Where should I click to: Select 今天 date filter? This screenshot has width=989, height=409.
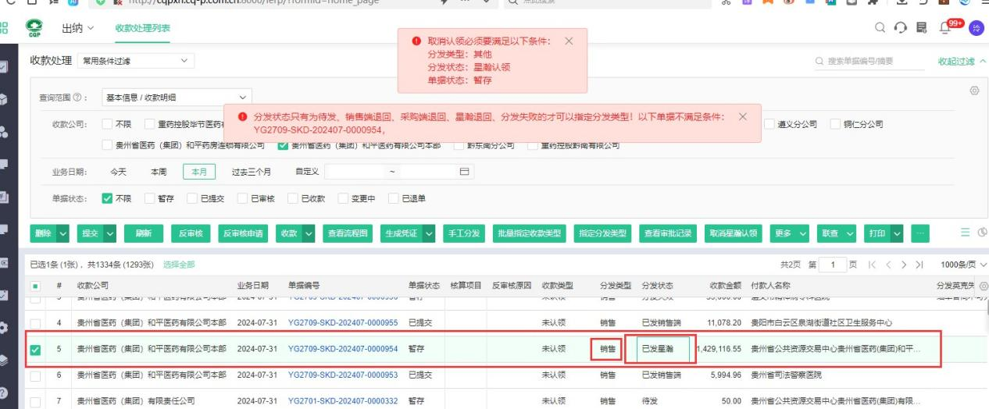click(x=118, y=172)
